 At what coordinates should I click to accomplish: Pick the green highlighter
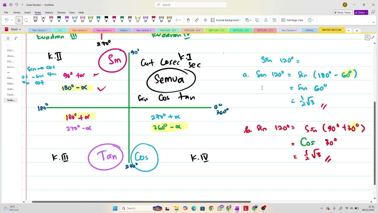pos(90,20)
